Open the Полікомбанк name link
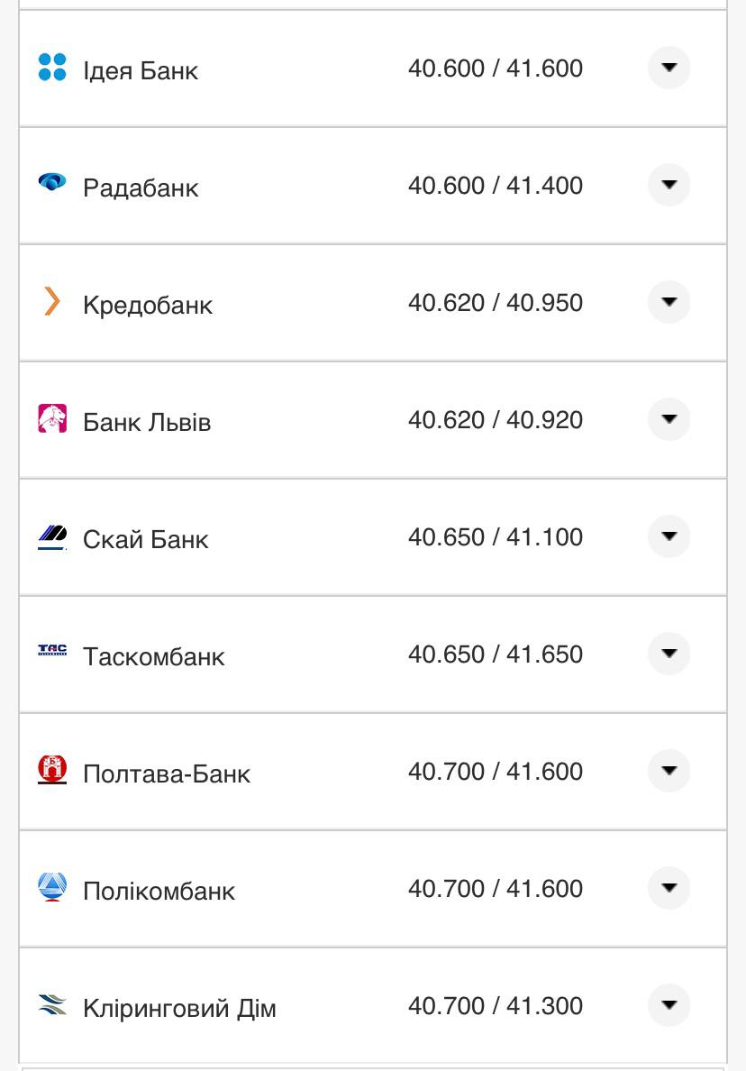The image size is (746, 1071). click(x=159, y=891)
